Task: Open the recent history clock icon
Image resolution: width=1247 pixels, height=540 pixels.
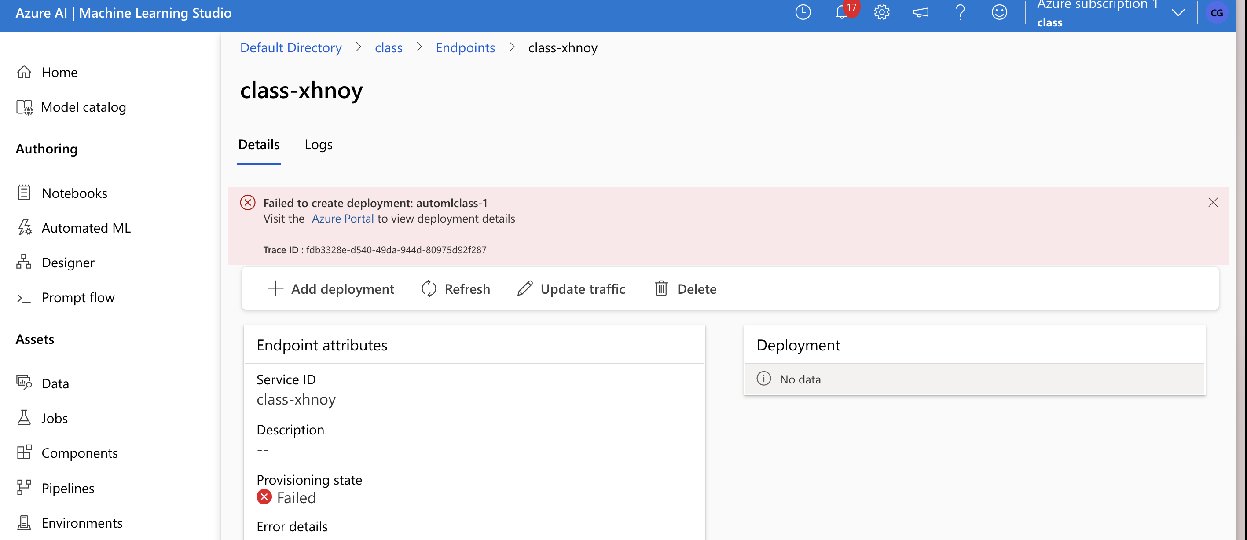Action: tap(803, 13)
